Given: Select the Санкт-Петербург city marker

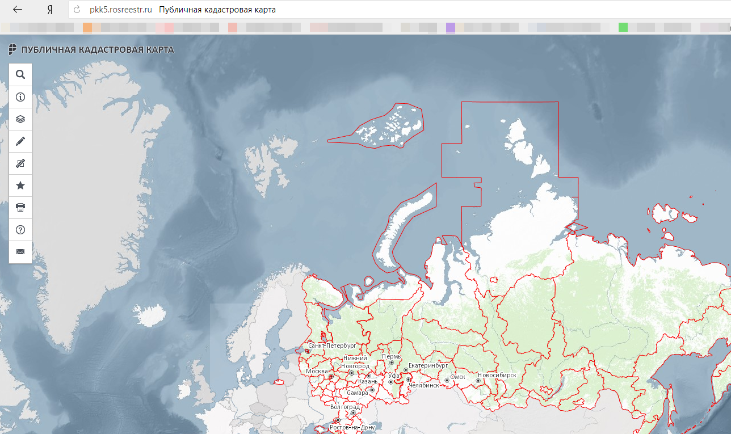Looking at the screenshot, I should point(308,351).
